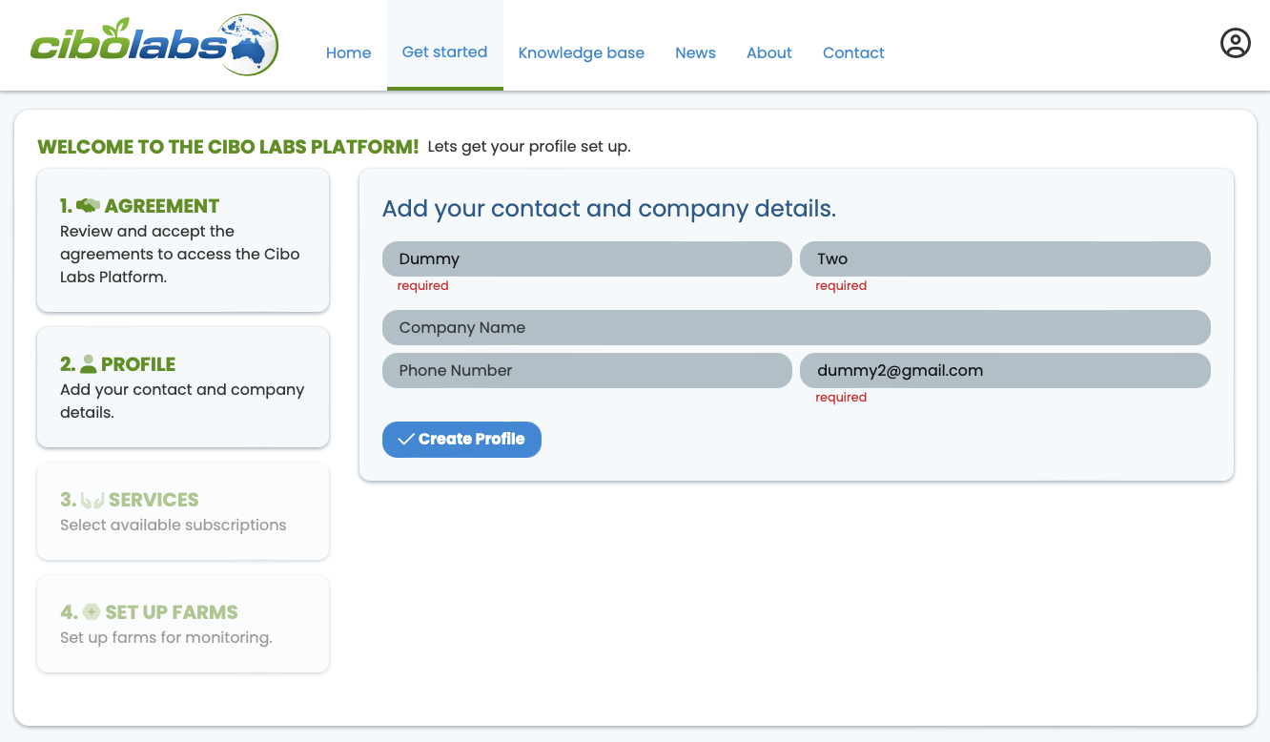Open the user account icon
The image size is (1270, 742).
pos(1236,43)
